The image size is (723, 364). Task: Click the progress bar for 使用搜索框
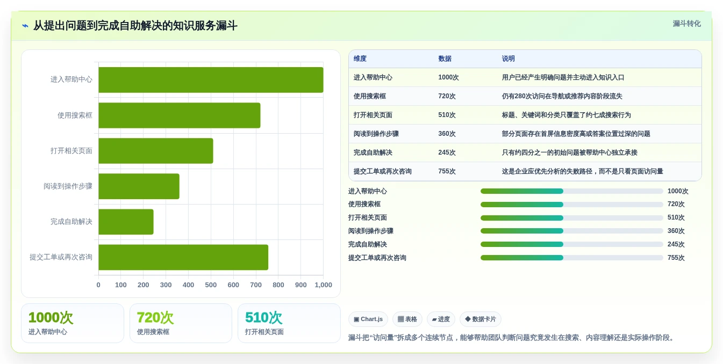pyautogui.click(x=572, y=205)
